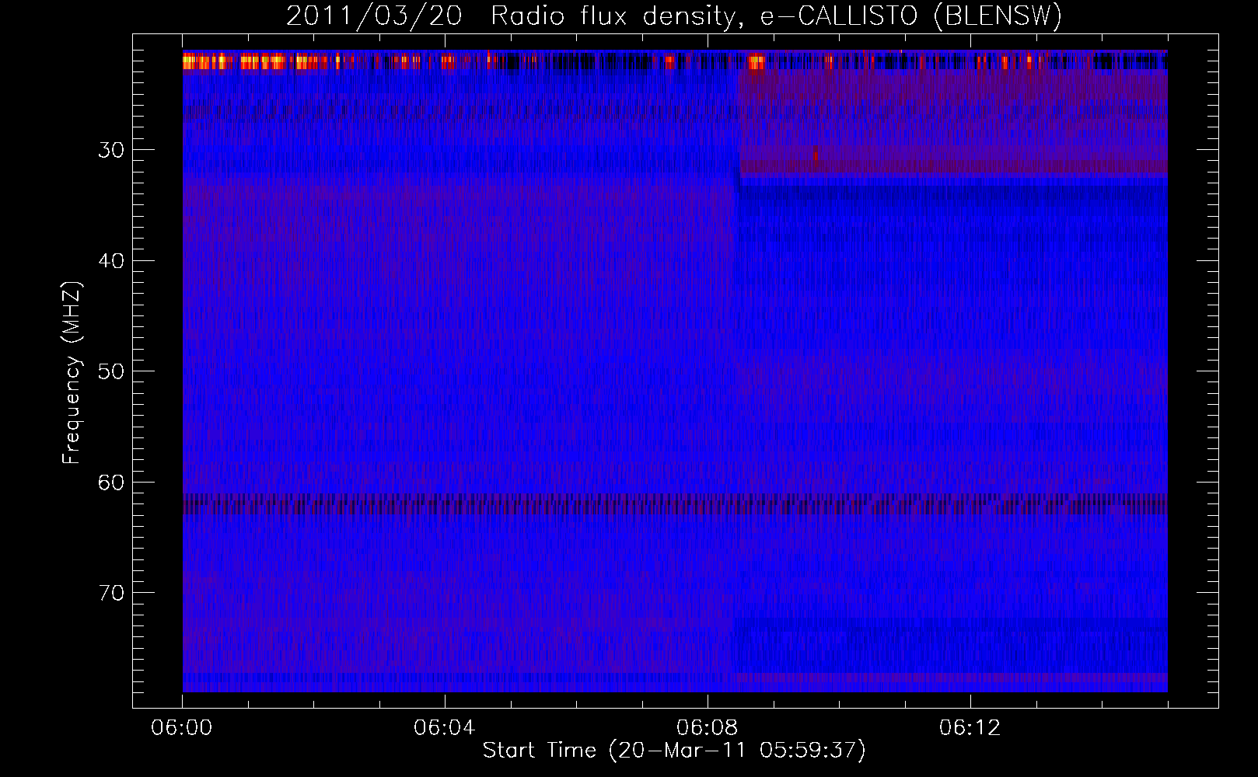This screenshot has height=777, width=1258.
Task: Click the "Frequency (MHZ)" axis label
Action: tap(72, 373)
